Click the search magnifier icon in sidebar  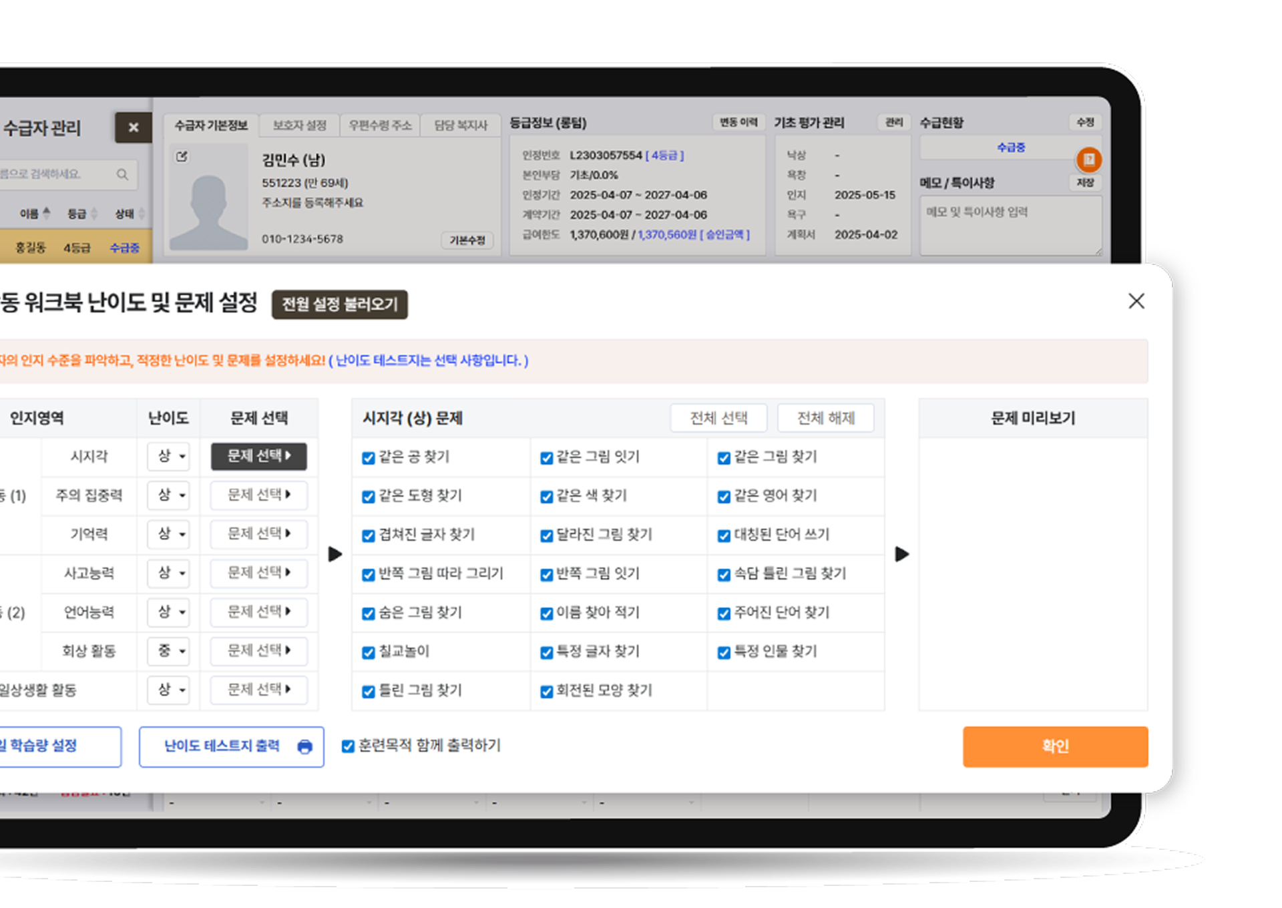click(122, 174)
